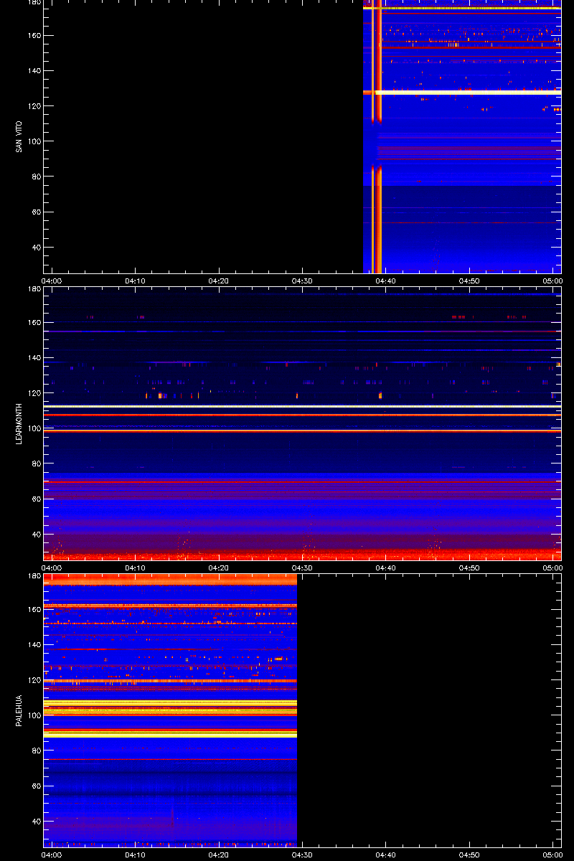Pick 04:20 time label under PALEHUA panel

219,855
